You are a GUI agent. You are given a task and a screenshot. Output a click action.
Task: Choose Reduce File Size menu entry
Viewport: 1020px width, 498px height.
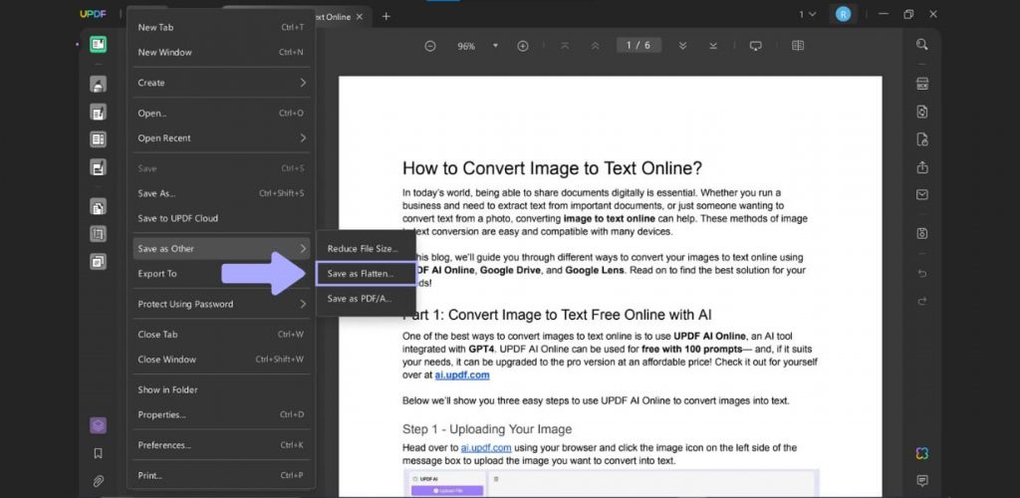363,247
